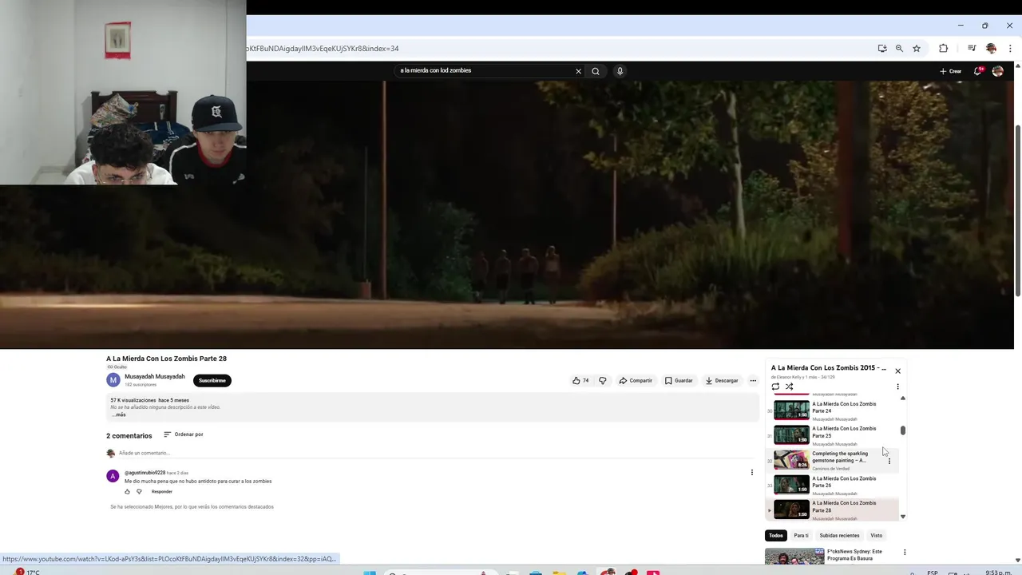
Task: Click the YouTube search text field
Action: 484,71
